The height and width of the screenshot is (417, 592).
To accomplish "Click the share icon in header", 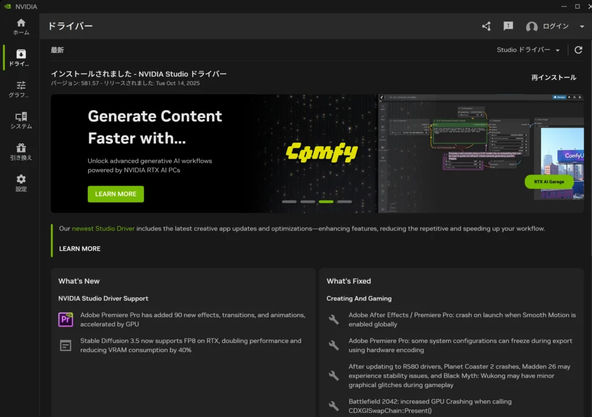I will point(486,27).
